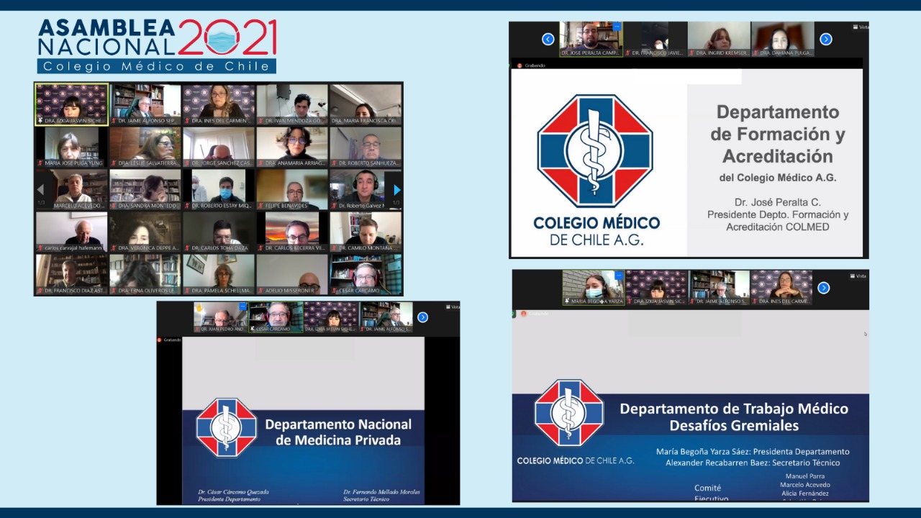Select Dra. Ines del Carmen gallery tile

point(219,104)
